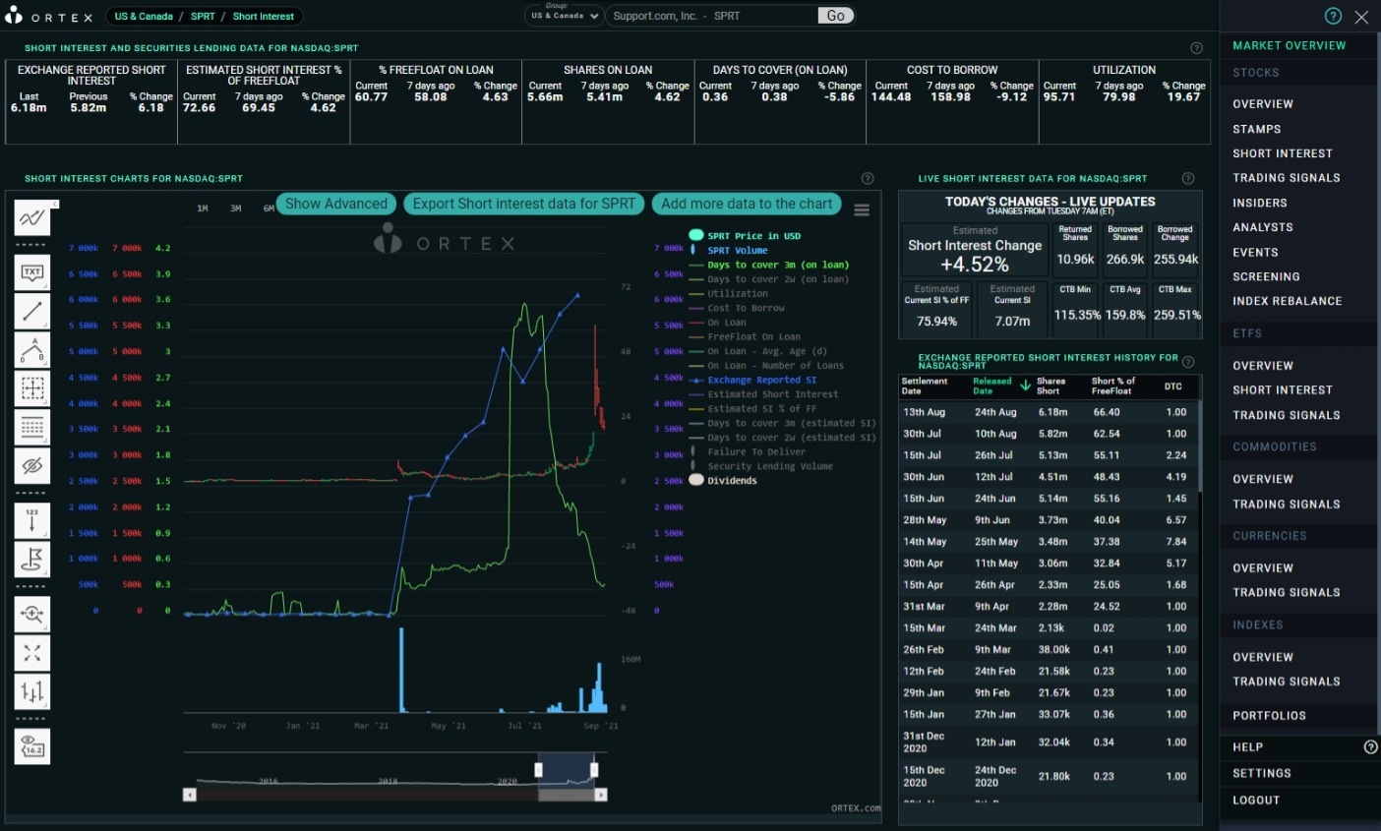Open help icon for short interest data header

pyautogui.click(x=1196, y=48)
